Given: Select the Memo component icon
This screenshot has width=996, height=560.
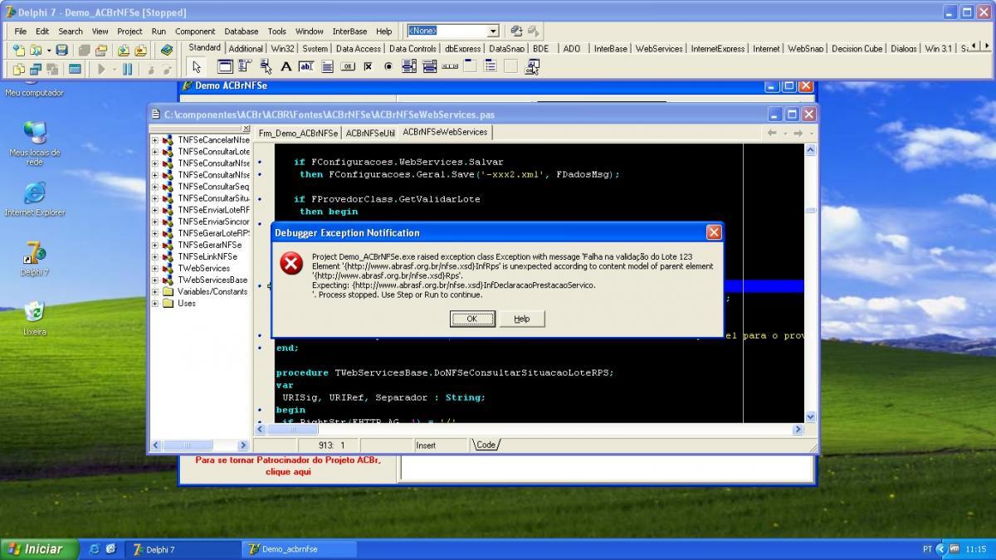Looking at the screenshot, I should (327, 67).
